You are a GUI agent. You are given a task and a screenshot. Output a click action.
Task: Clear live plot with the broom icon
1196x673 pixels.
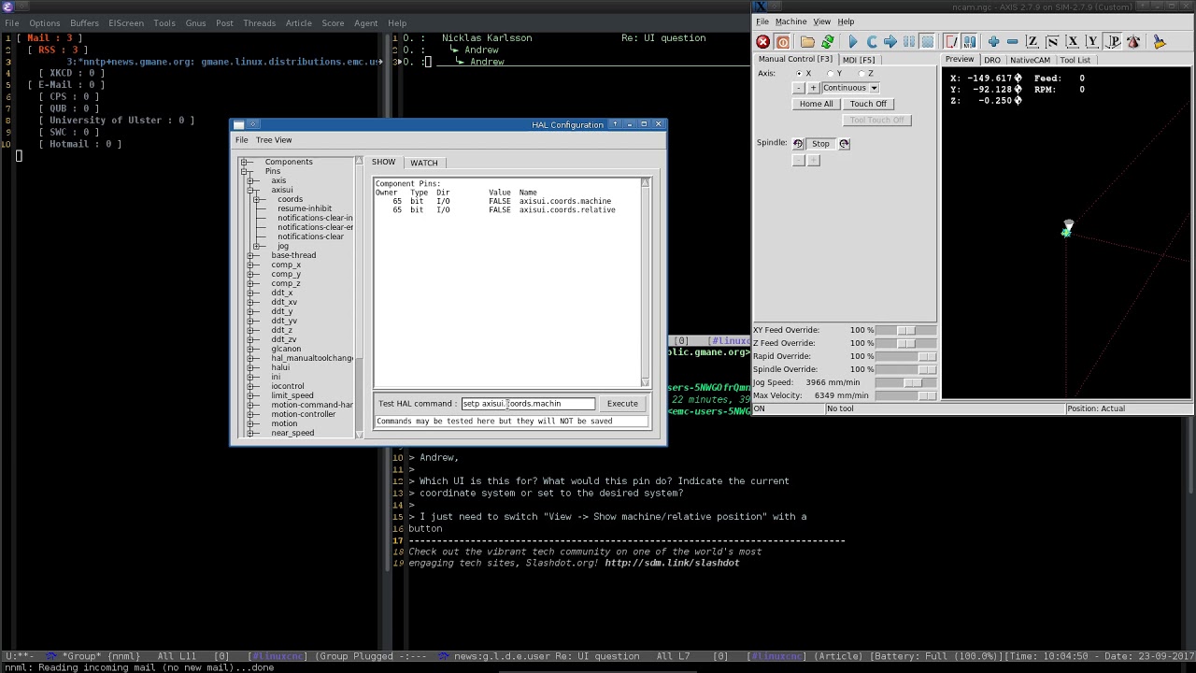pos(1160,42)
